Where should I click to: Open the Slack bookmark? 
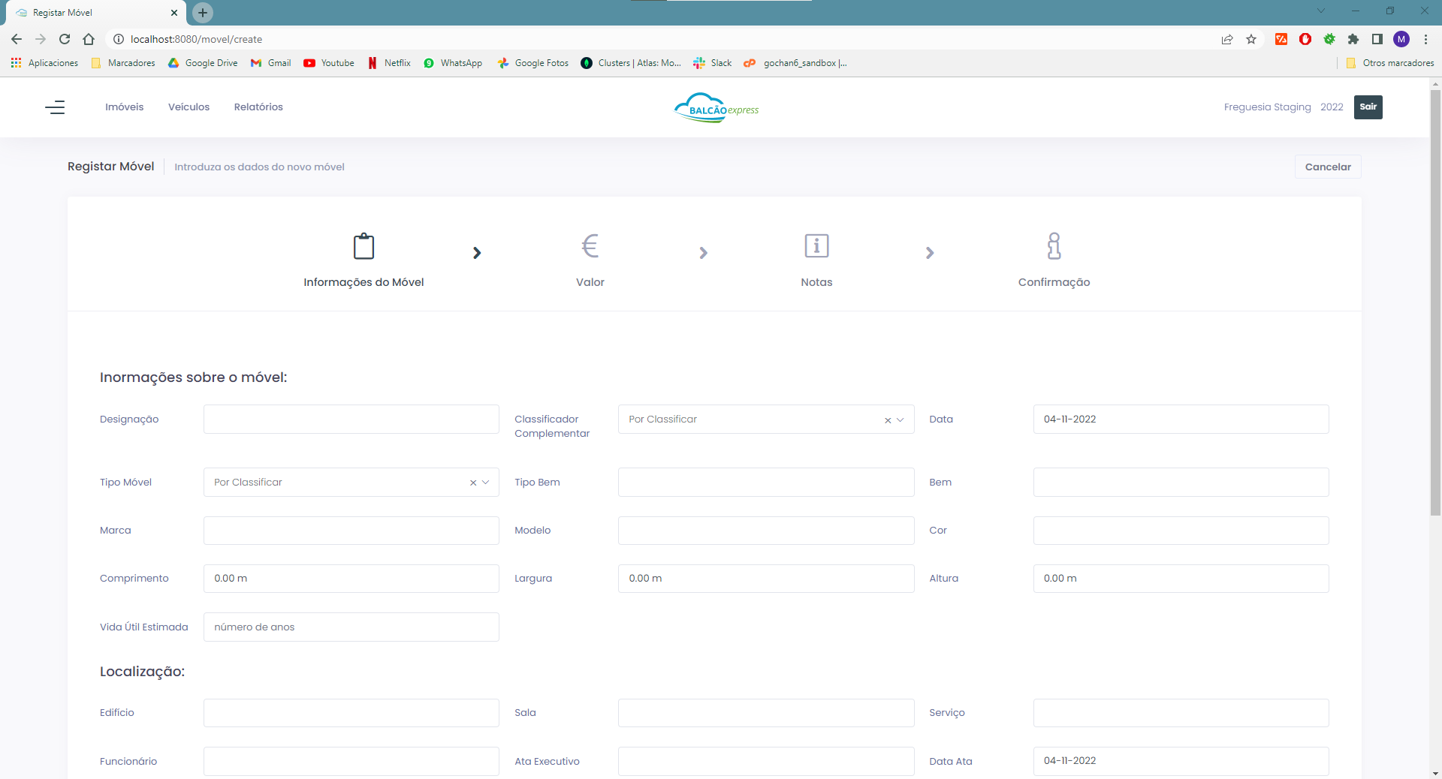click(713, 63)
